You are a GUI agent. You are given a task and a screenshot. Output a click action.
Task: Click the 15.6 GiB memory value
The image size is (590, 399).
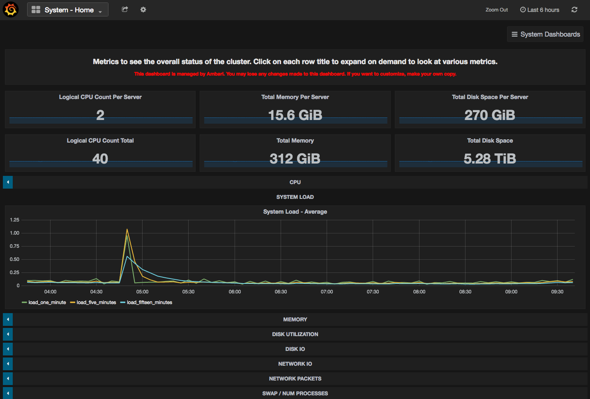295,115
